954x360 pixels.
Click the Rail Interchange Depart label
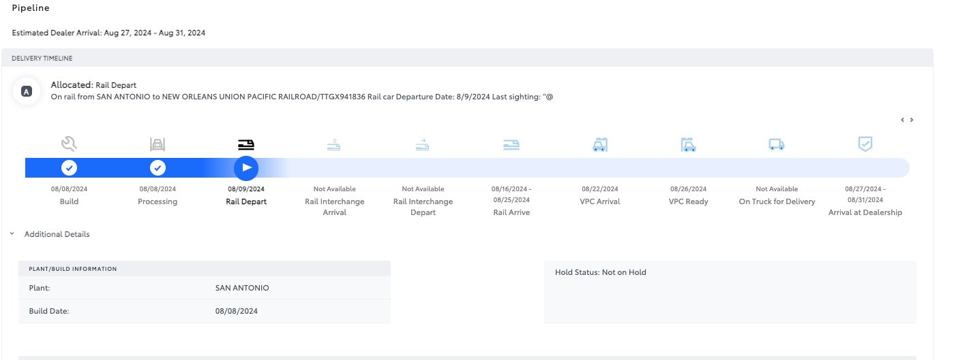tap(423, 207)
